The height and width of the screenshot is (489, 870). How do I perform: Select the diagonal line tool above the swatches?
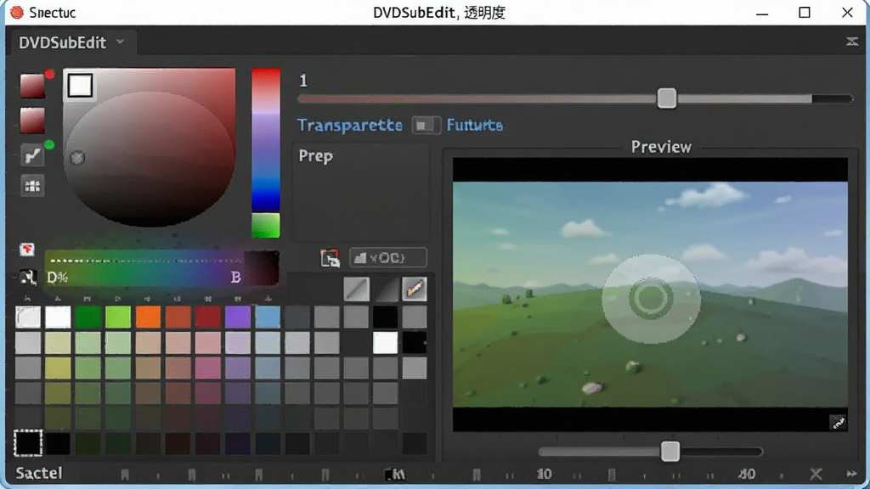(x=356, y=289)
